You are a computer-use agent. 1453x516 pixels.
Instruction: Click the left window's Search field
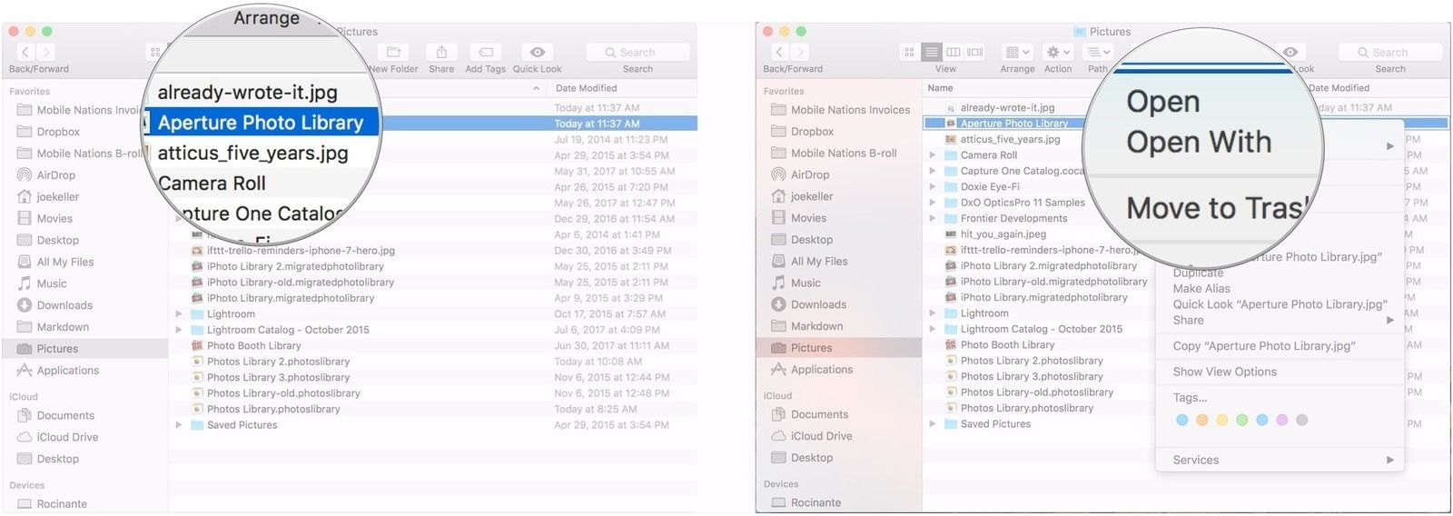tap(638, 53)
